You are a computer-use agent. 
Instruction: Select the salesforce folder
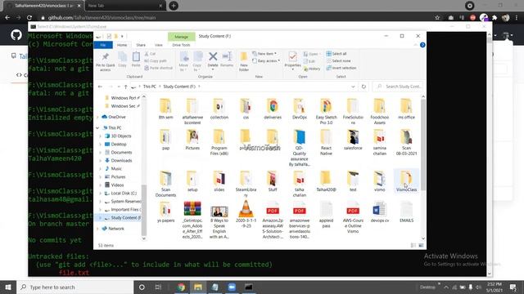pyautogui.click(x=353, y=140)
